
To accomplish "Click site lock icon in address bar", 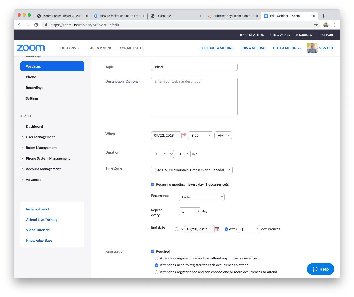I will pos(46,25).
